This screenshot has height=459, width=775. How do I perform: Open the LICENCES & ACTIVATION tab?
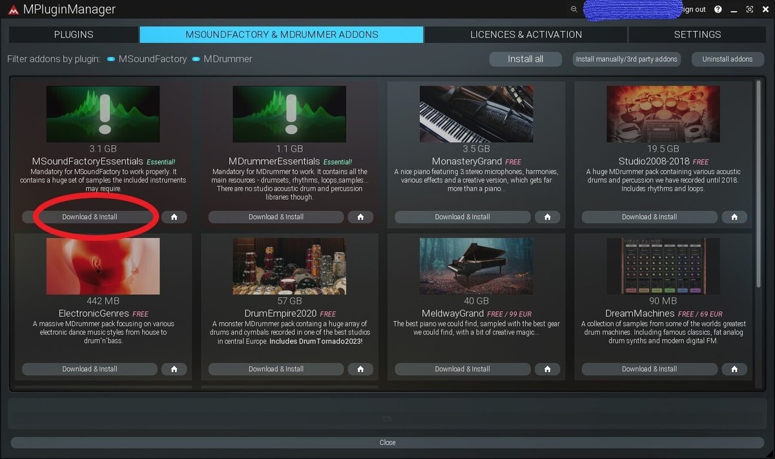(x=526, y=34)
